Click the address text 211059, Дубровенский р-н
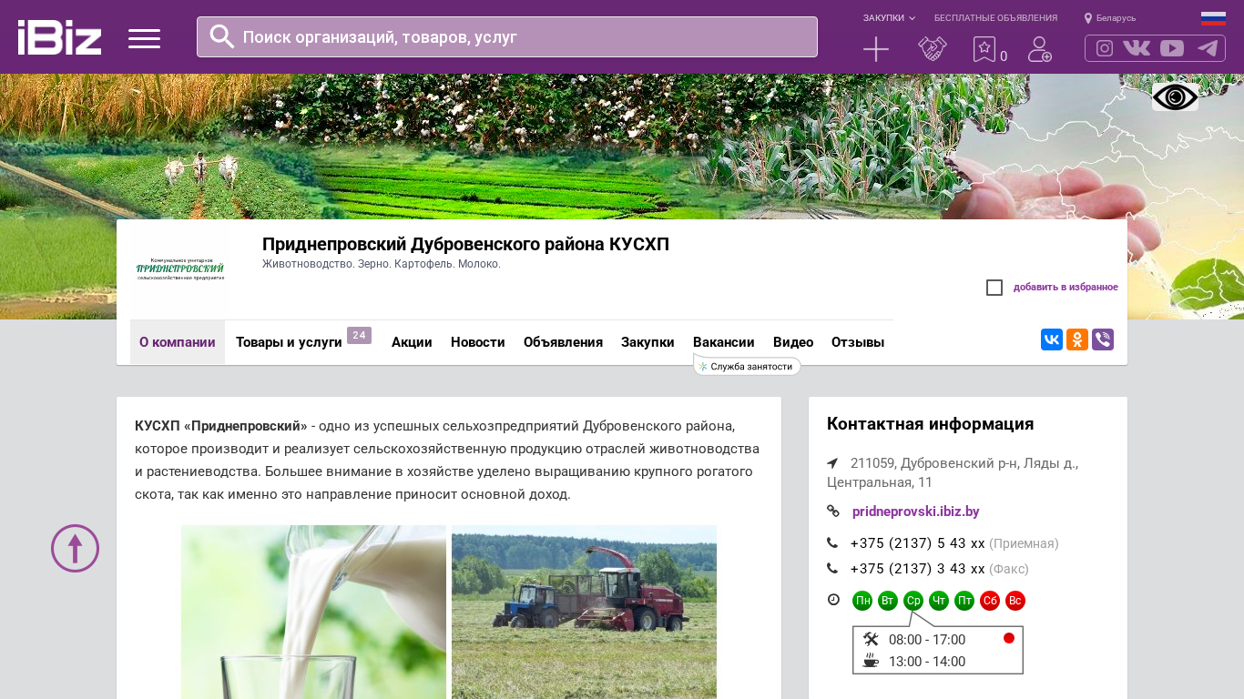This screenshot has width=1244, height=699. click(x=953, y=472)
